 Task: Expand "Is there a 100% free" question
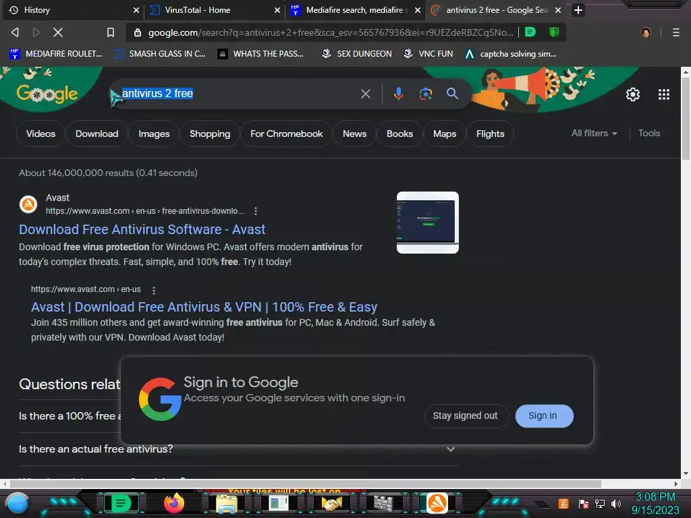pyautogui.click(x=70, y=415)
